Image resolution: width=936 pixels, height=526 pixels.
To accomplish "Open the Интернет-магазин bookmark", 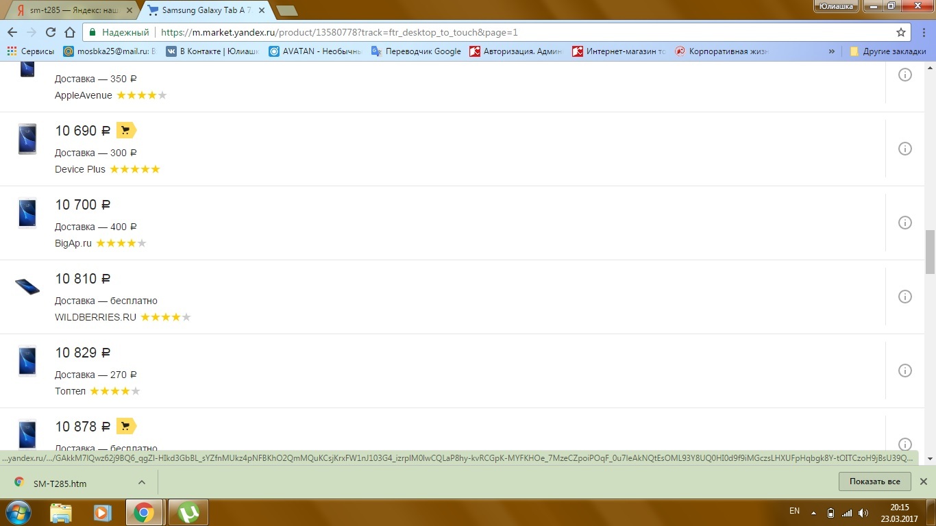I will 619,51.
